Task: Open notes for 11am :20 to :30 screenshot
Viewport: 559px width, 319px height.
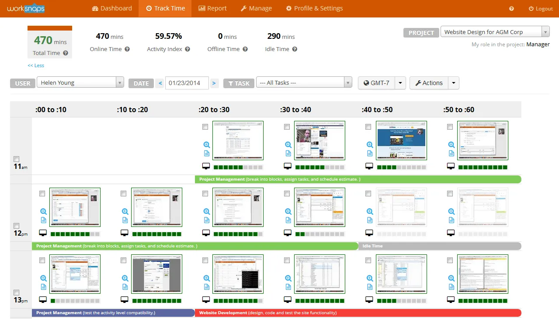Action: (x=207, y=153)
